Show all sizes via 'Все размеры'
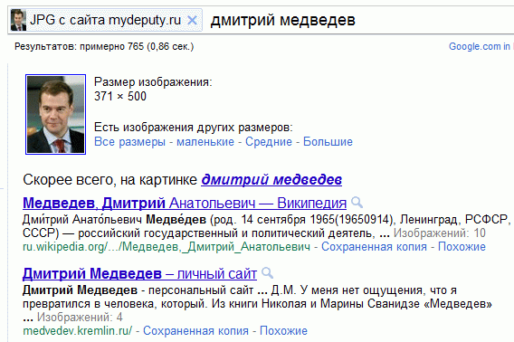 [x=129, y=142]
